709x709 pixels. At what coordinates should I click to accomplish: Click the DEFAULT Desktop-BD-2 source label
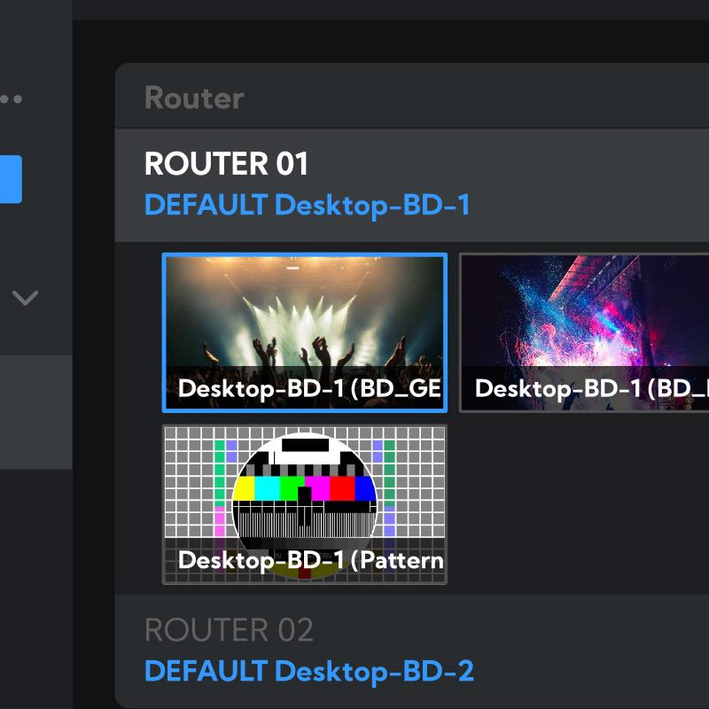(309, 671)
